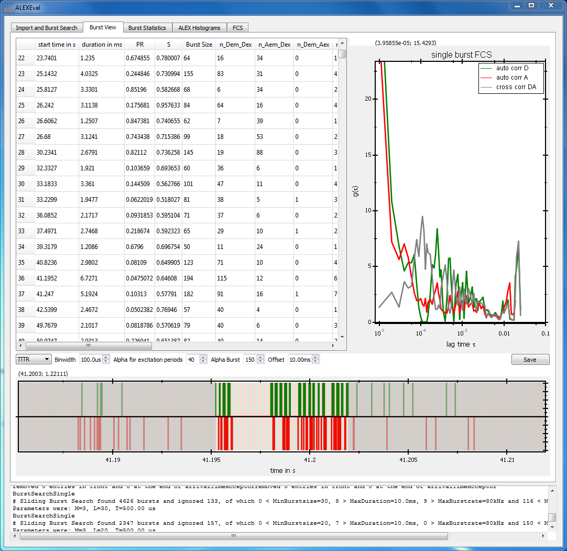Click the time trace at 41.195 marker
The width and height of the screenshot is (567, 551).
pyautogui.click(x=211, y=460)
